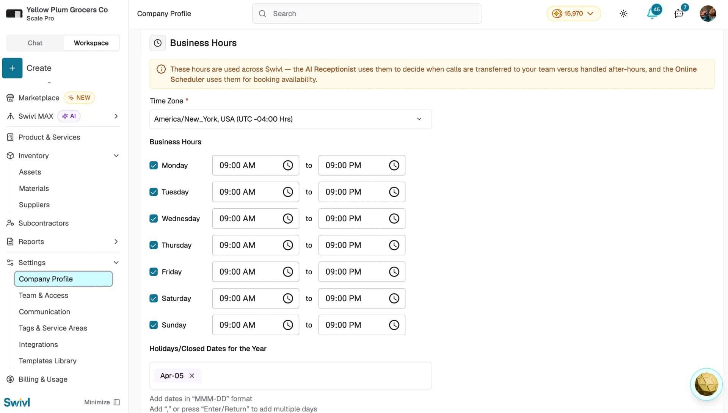Uncheck the Wednesday checkbox
The height and width of the screenshot is (413, 728).
pyautogui.click(x=154, y=218)
